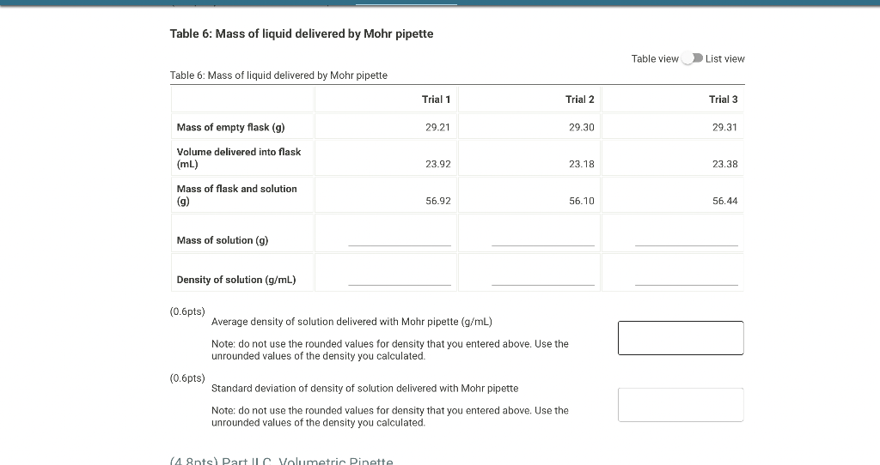880x465 pixels.
Task: Click the Trial 2 Mass of solution input
Action: click(543, 238)
